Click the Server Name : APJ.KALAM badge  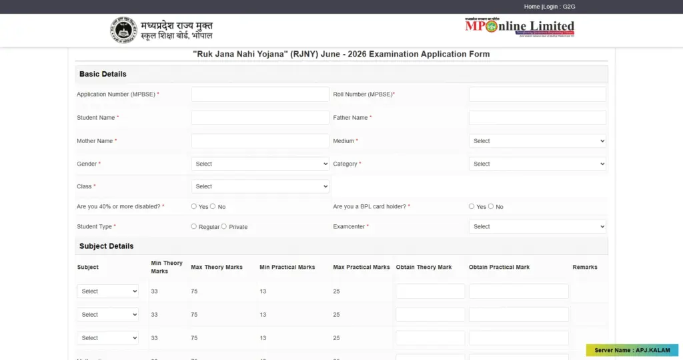632,350
